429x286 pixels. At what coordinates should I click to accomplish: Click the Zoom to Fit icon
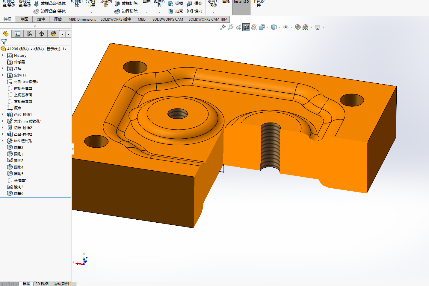pyautogui.click(x=223, y=27)
